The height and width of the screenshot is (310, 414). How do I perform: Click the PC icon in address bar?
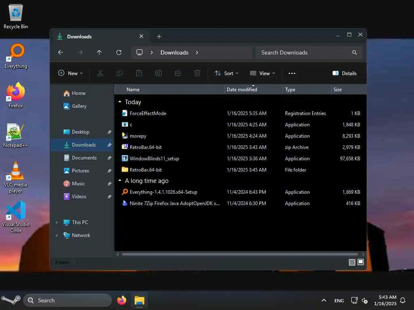139,52
